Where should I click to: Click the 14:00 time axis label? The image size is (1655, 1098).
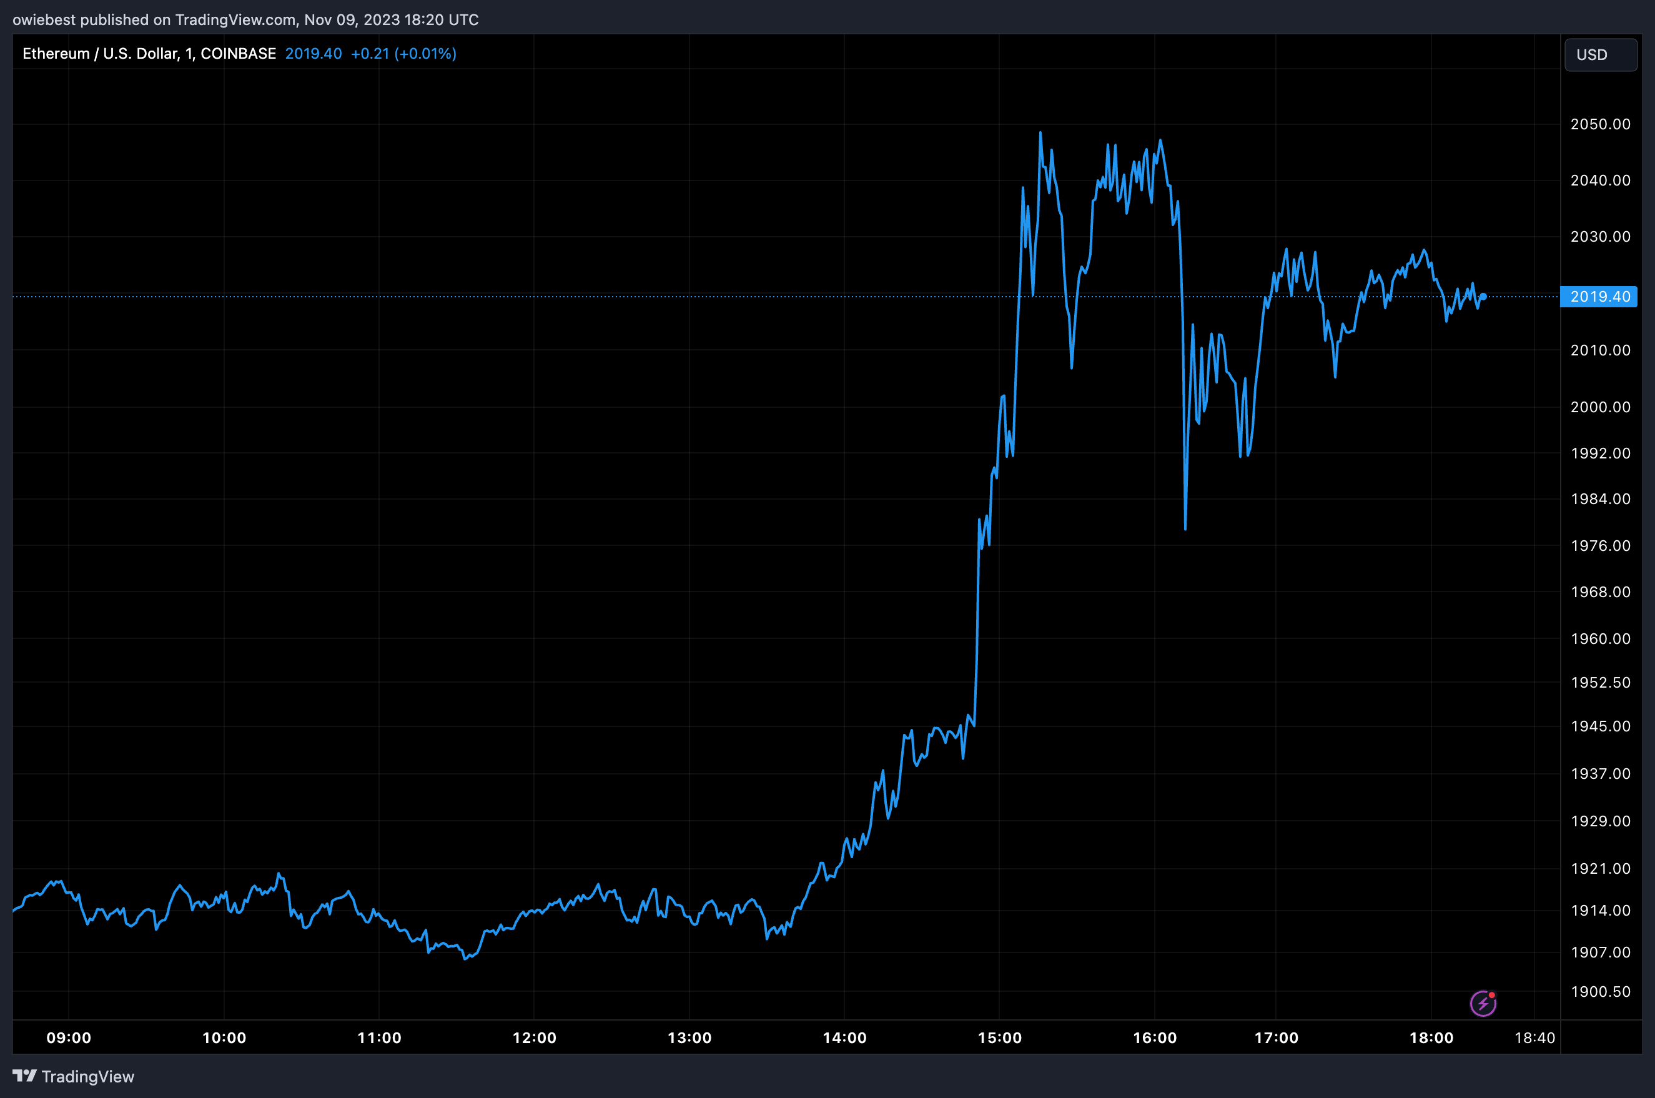click(844, 1038)
